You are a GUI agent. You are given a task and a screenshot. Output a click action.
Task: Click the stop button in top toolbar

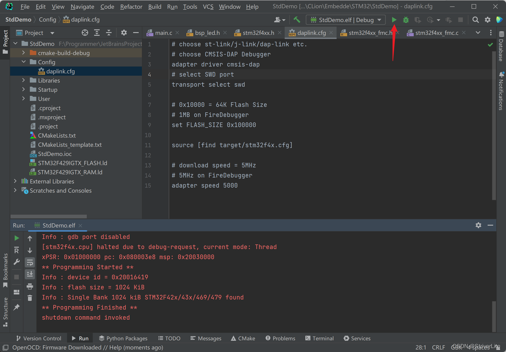460,20
